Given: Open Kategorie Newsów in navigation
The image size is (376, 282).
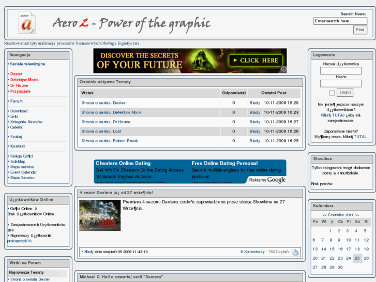Looking at the screenshot, I should [26, 122].
